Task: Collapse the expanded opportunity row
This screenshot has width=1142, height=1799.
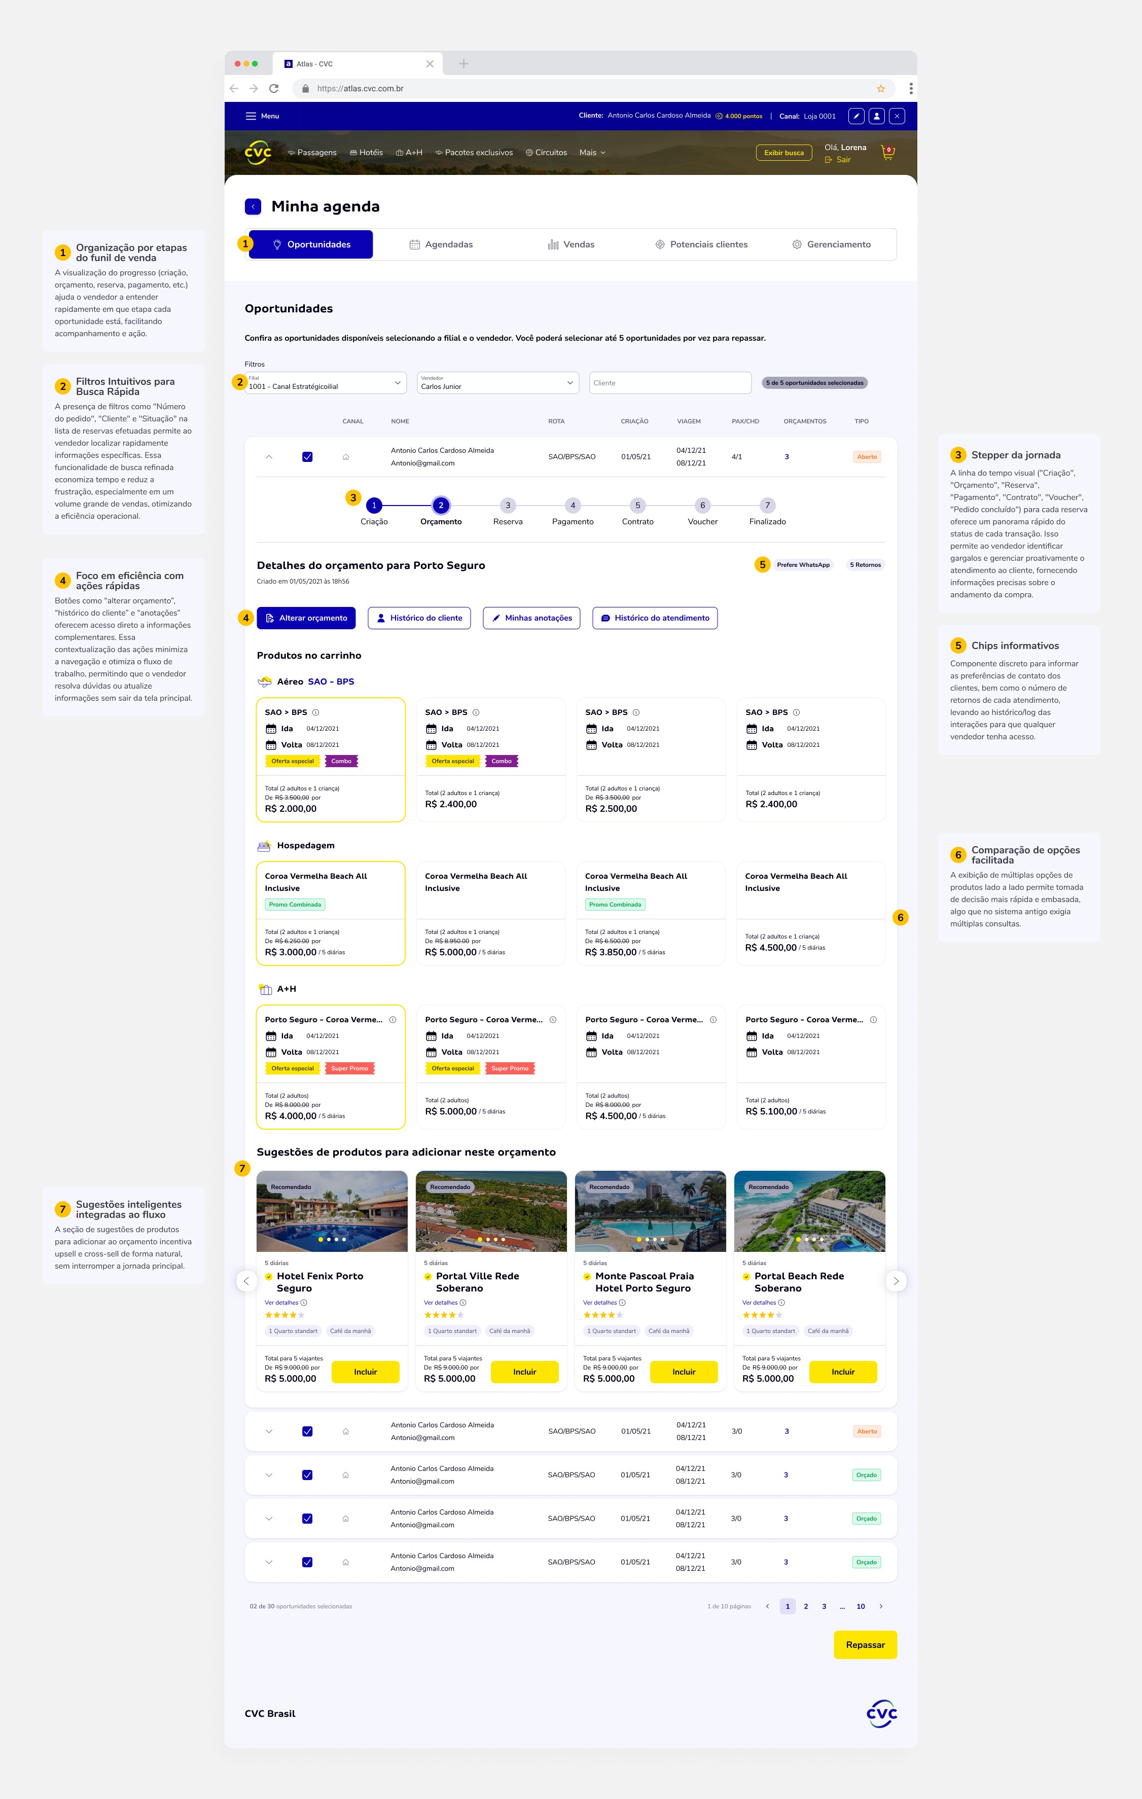Action: (269, 456)
